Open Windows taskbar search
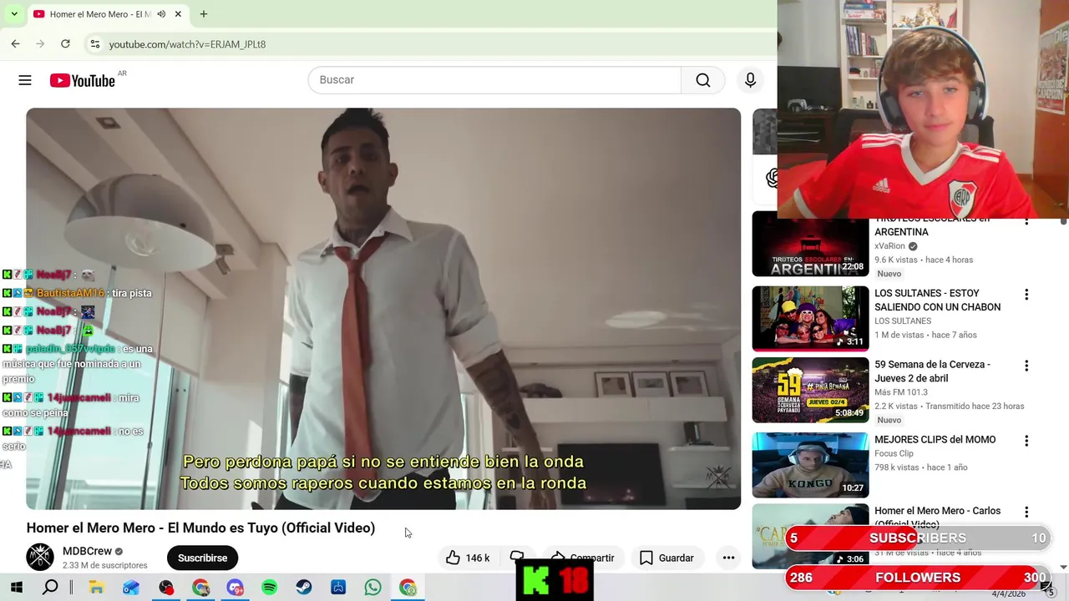This screenshot has height=601, width=1069. [x=50, y=588]
